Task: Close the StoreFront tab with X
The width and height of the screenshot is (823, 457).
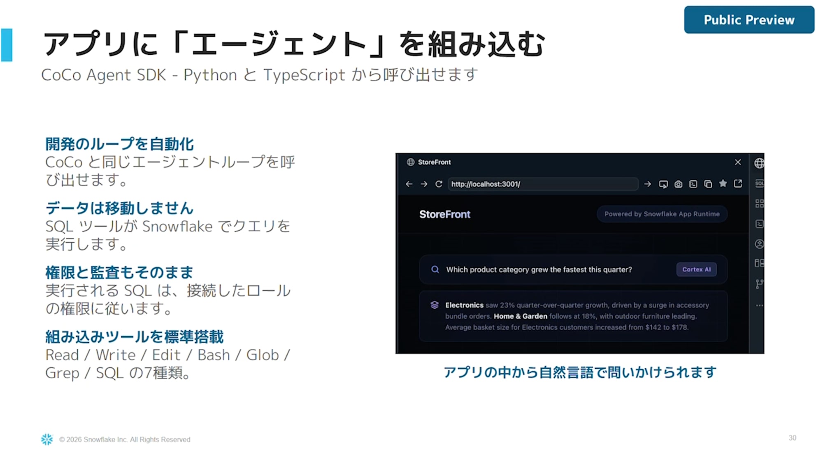Action: (738, 162)
